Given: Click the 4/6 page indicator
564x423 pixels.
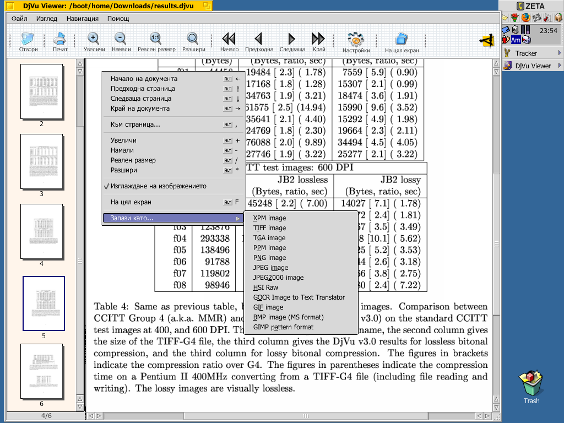Looking at the screenshot, I should tap(46, 415).
